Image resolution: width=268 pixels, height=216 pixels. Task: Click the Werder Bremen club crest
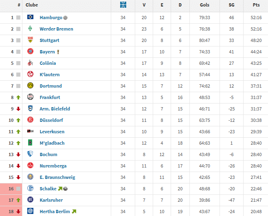pos(30,29)
